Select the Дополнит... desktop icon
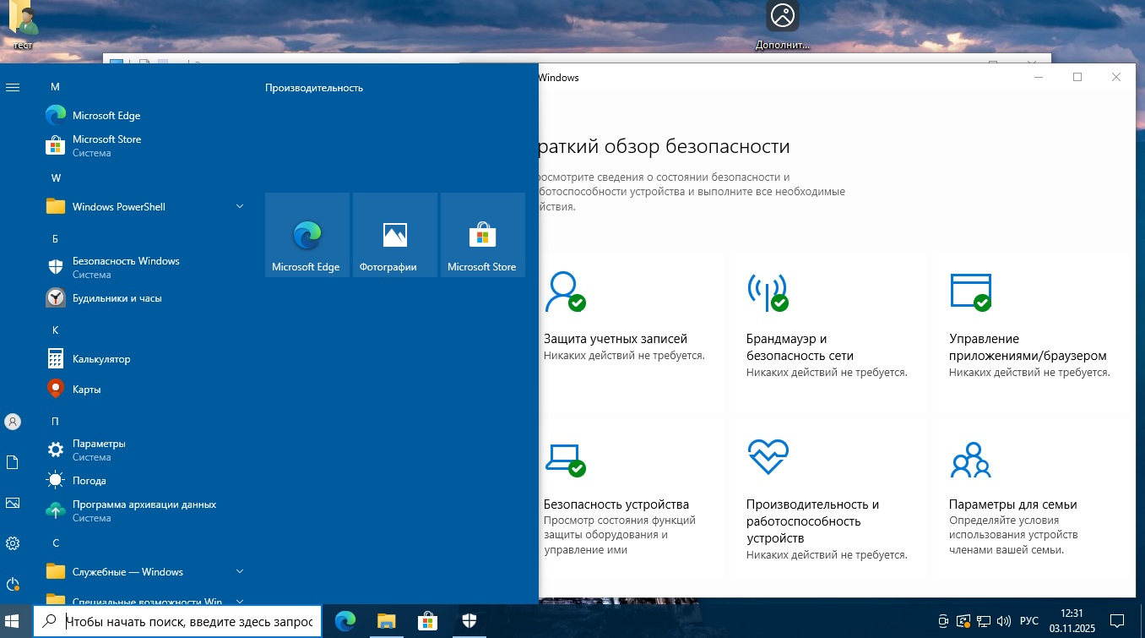Screen dimensions: 1145x638 [x=783, y=27]
